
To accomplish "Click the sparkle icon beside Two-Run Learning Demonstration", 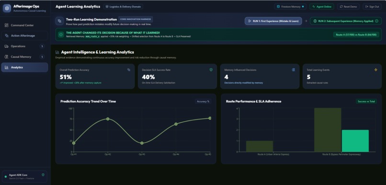I will (x=59, y=21).
